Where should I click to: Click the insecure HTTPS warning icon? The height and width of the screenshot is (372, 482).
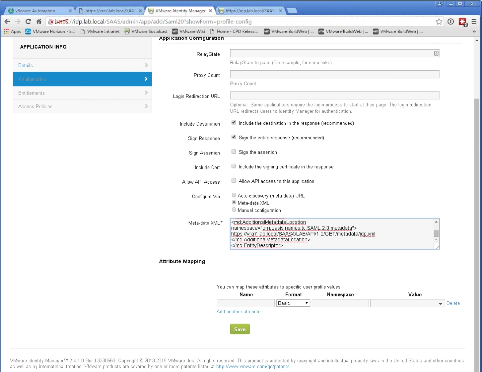(x=51, y=22)
